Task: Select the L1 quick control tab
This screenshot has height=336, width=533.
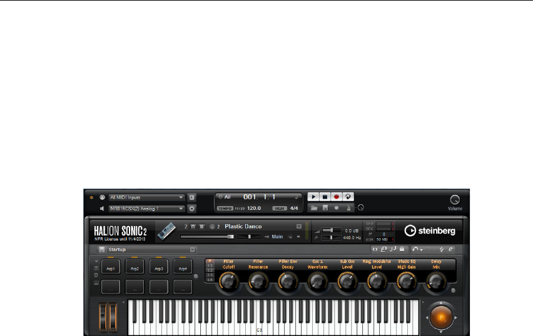Action: point(210,266)
